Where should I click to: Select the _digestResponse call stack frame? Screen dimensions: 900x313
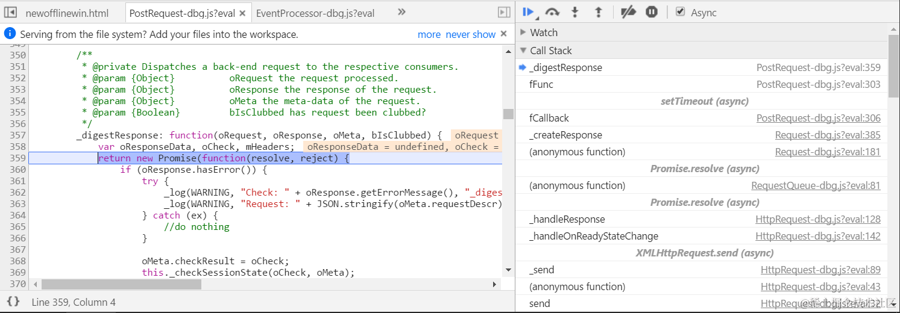(x=702, y=67)
